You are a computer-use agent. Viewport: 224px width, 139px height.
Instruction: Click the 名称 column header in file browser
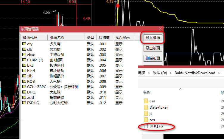(147, 92)
